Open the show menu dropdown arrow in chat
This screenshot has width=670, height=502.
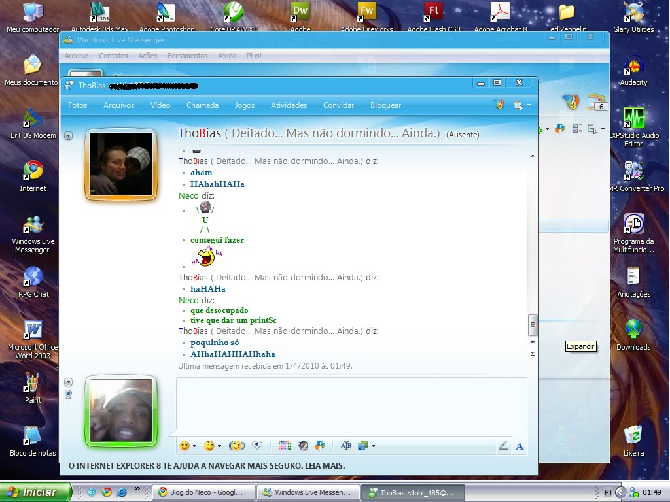[x=529, y=105]
